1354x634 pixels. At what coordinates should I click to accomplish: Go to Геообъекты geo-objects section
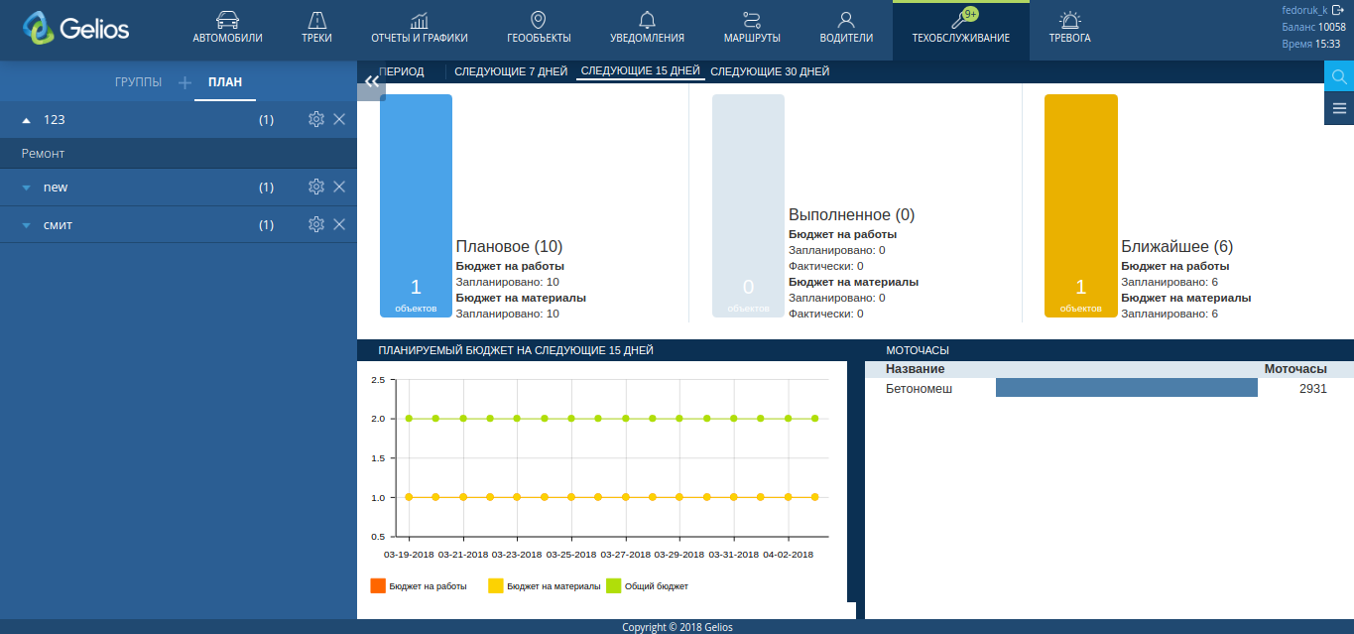point(539,28)
